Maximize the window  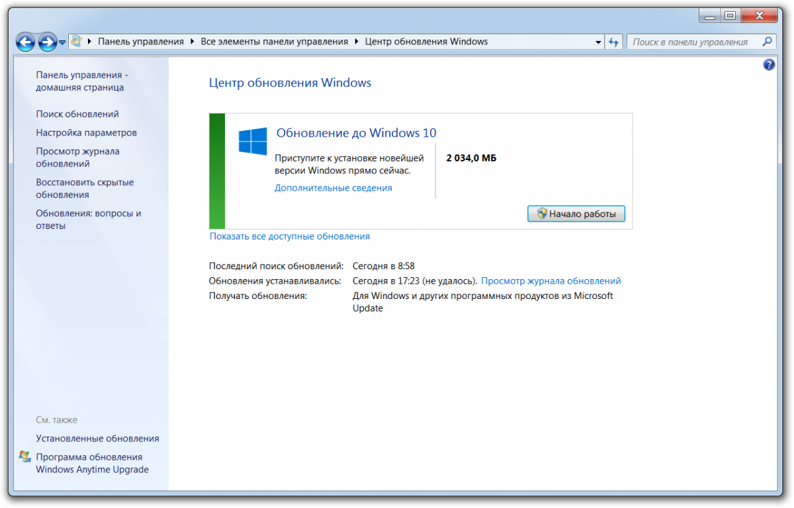(730, 16)
